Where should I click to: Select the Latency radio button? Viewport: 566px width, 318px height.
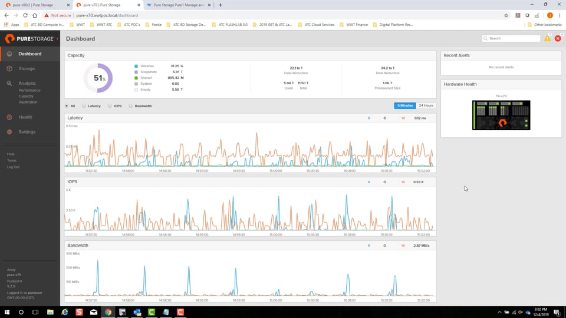[x=84, y=106]
